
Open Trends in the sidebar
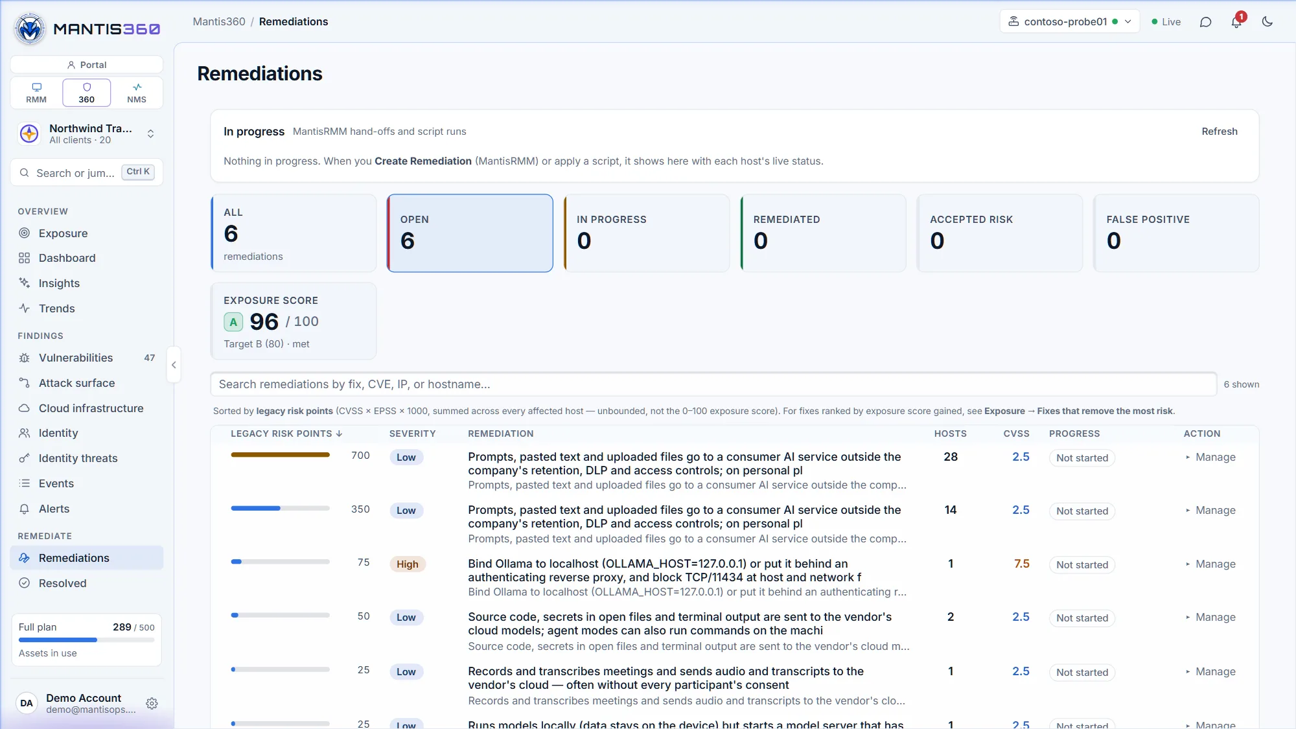pos(86,308)
